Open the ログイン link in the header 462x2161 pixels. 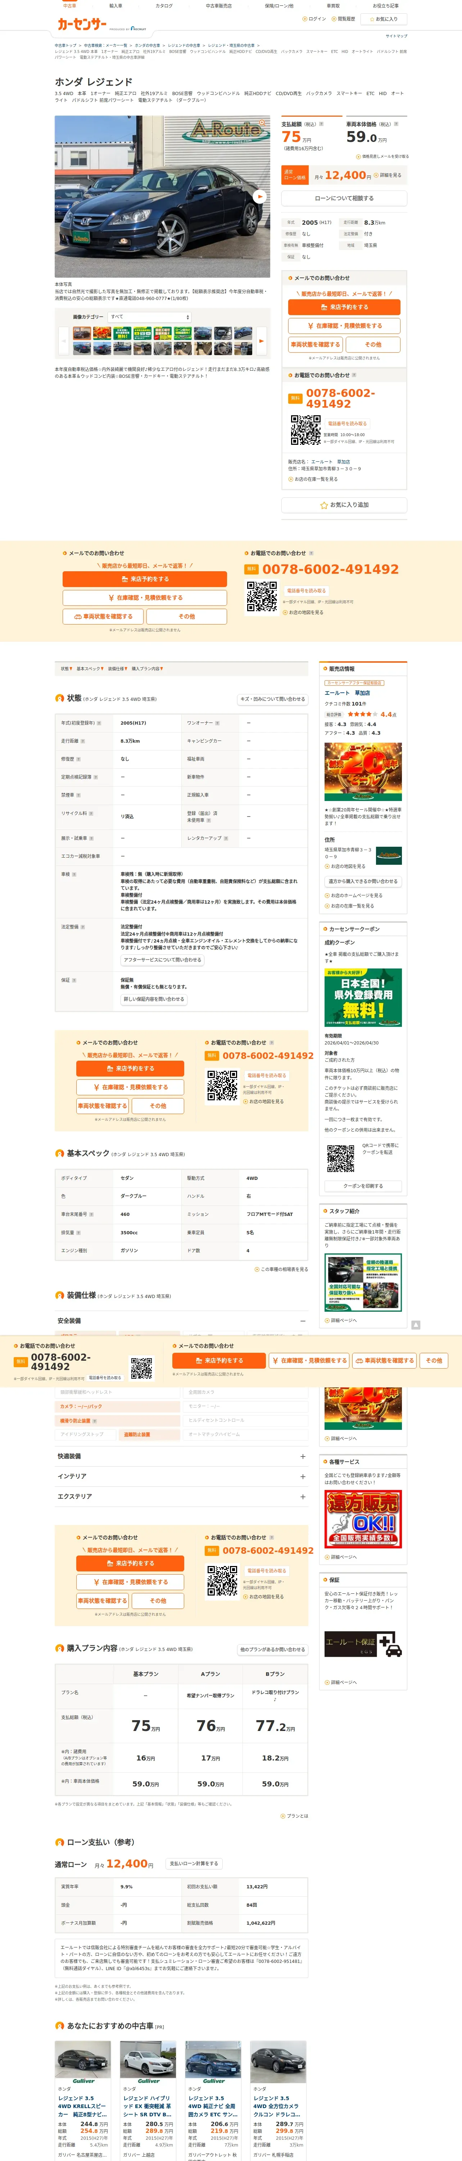tap(315, 18)
